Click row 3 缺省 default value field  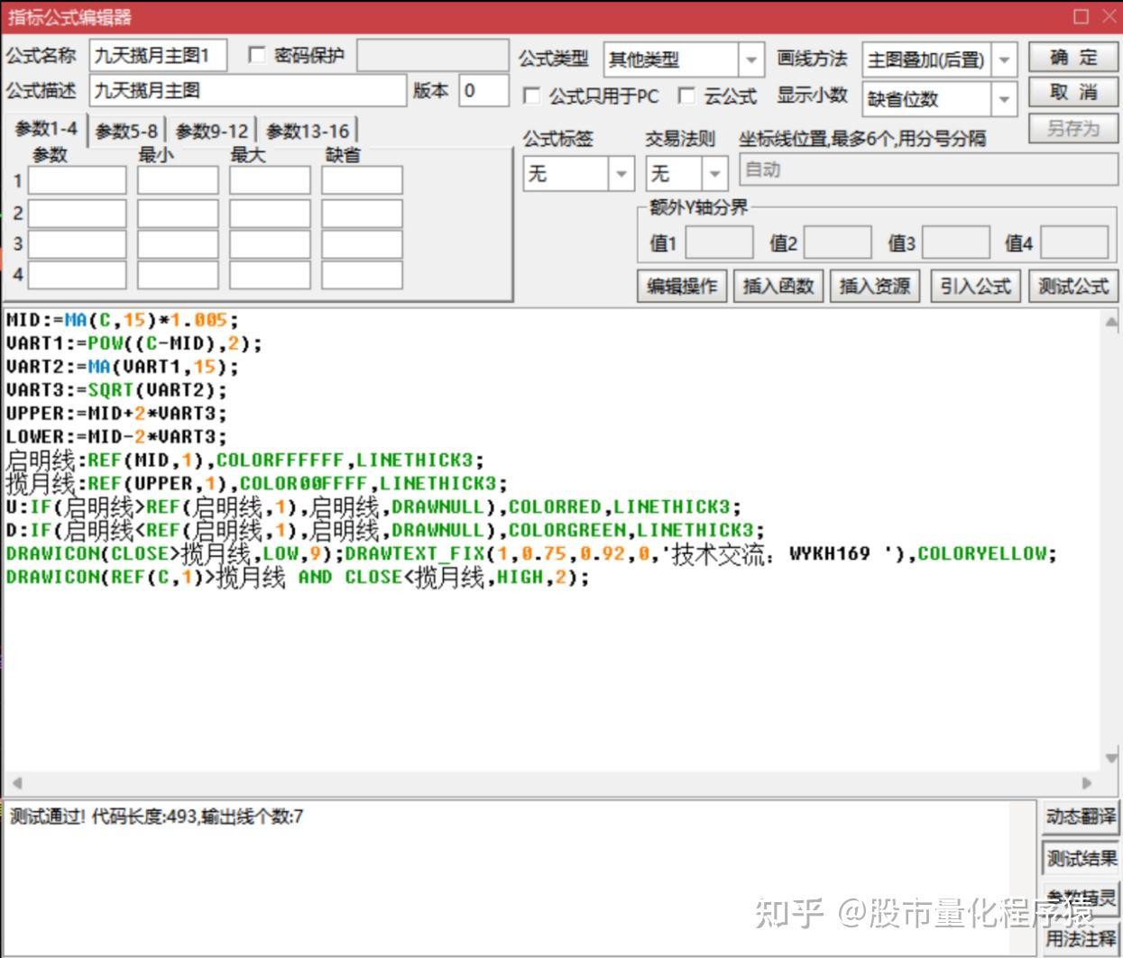pyautogui.click(x=362, y=244)
